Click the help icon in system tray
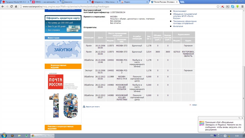This screenshot has width=245, height=138. click(215, 135)
